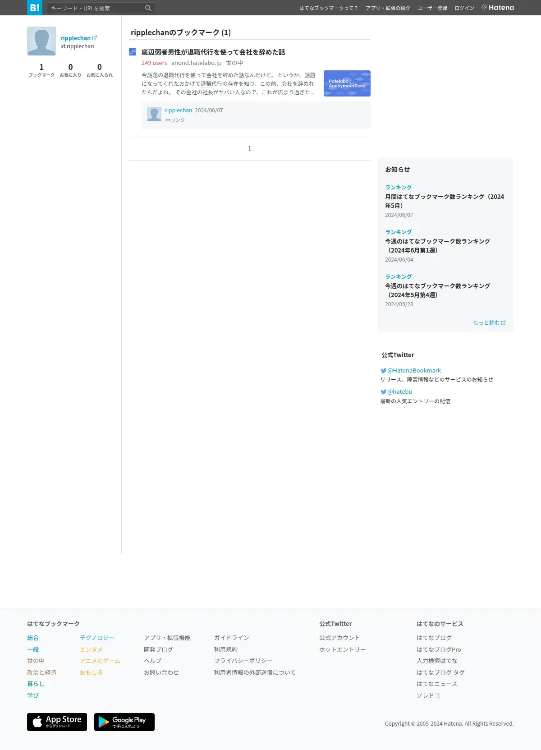Image resolution: width=541 pixels, height=750 pixels.
Task: Click ripplechan's large profile avatar
Action: pos(41,41)
